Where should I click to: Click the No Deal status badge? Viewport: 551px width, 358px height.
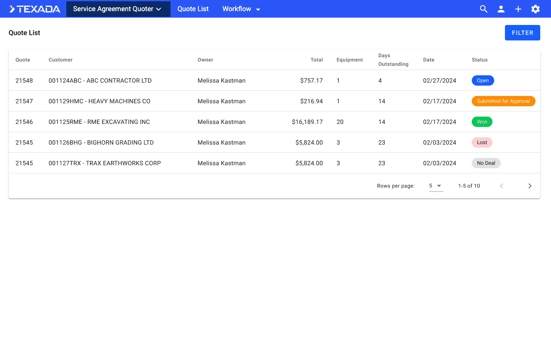(486, 163)
